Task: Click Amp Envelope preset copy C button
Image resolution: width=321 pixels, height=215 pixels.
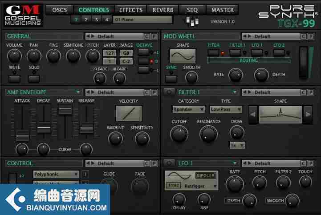Action: pos(146,92)
